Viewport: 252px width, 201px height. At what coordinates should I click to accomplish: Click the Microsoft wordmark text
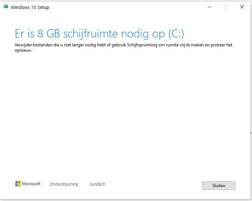[31, 184]
